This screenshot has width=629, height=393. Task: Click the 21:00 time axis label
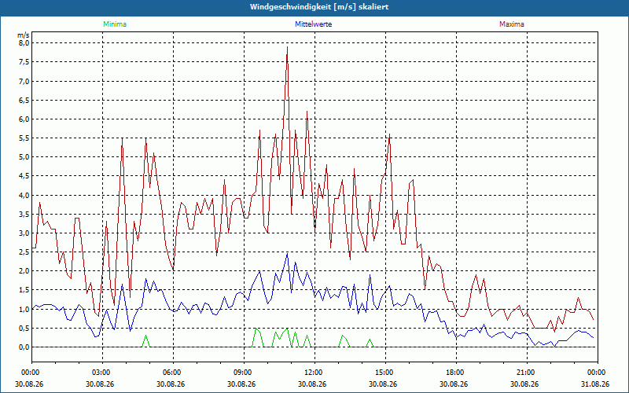coord(527,373)
